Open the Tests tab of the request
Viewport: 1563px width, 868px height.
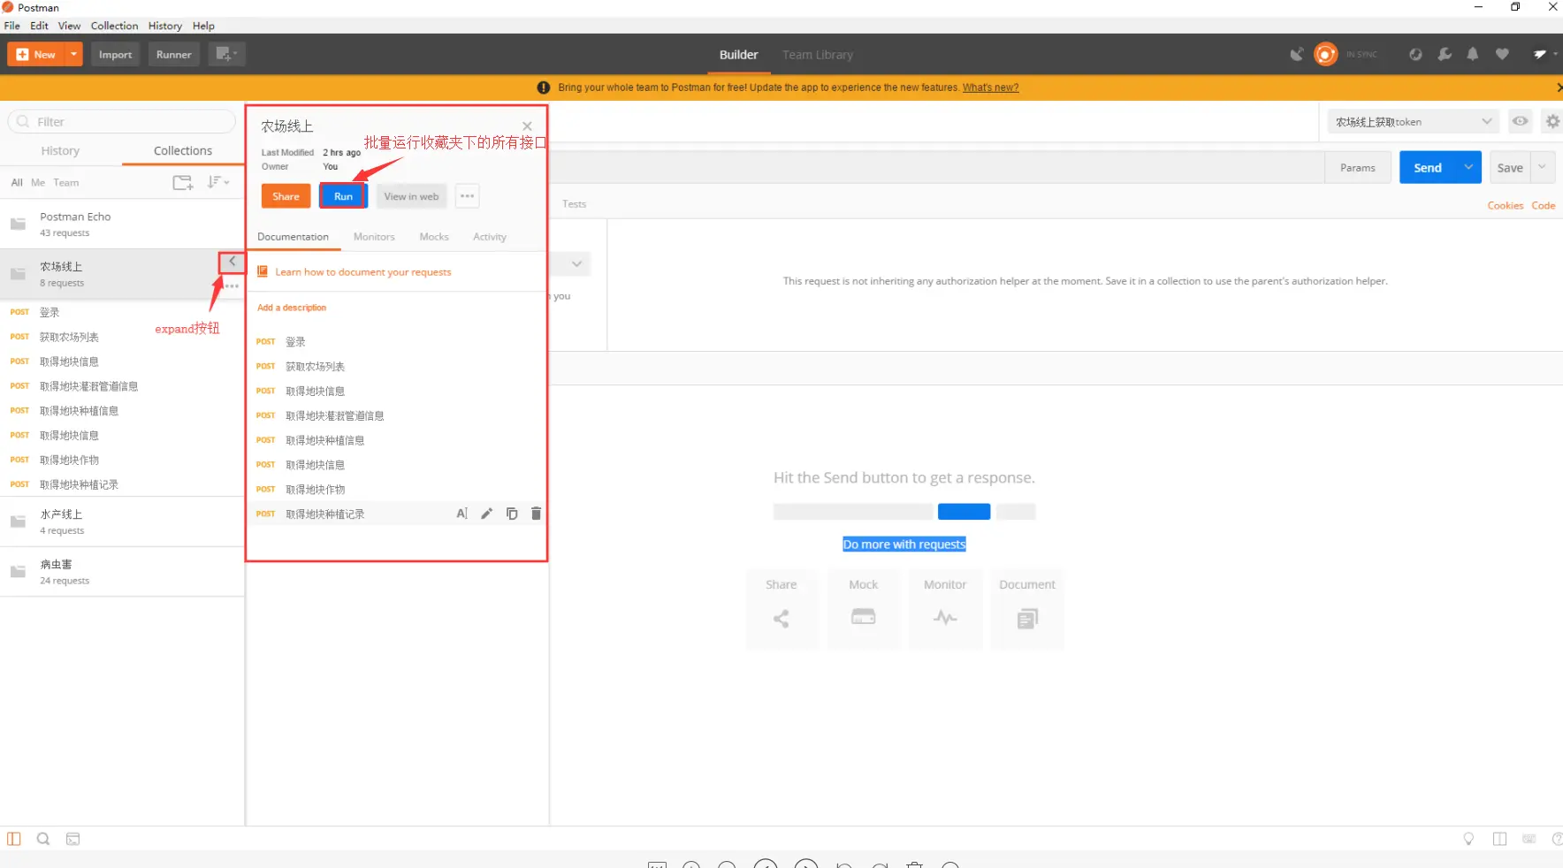575,204
